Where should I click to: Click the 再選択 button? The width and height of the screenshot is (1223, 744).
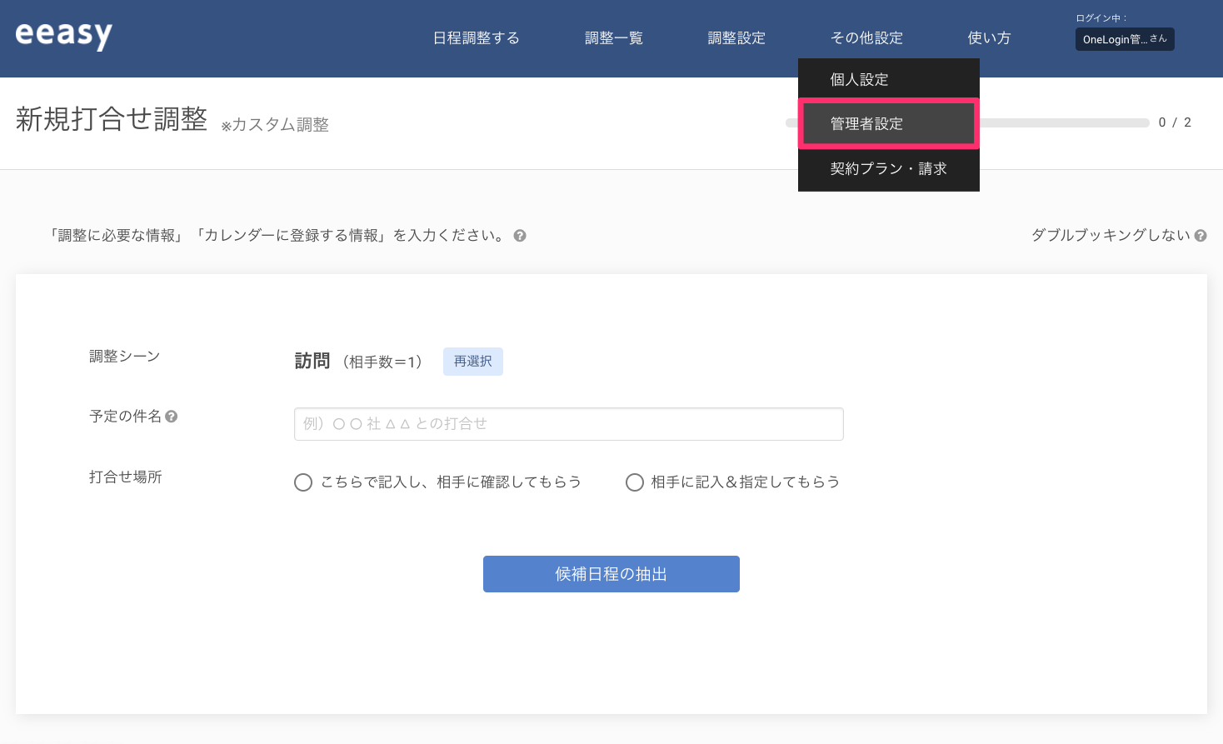click(473, 362)
